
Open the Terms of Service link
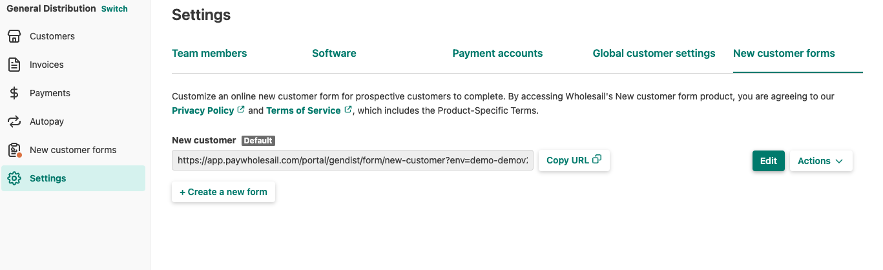(303, 110)
